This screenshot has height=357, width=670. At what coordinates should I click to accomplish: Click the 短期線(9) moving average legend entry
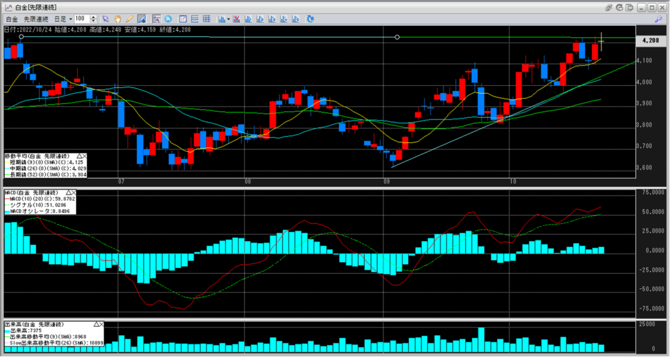tap(44, 162)
